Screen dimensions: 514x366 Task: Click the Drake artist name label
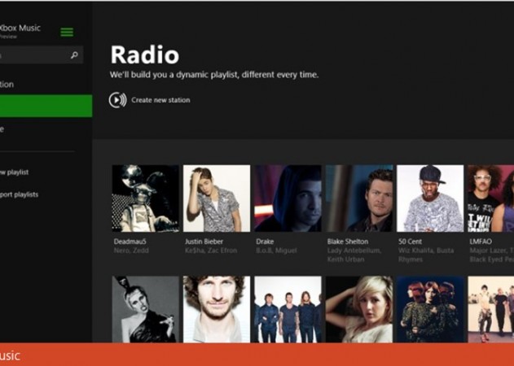265,241
